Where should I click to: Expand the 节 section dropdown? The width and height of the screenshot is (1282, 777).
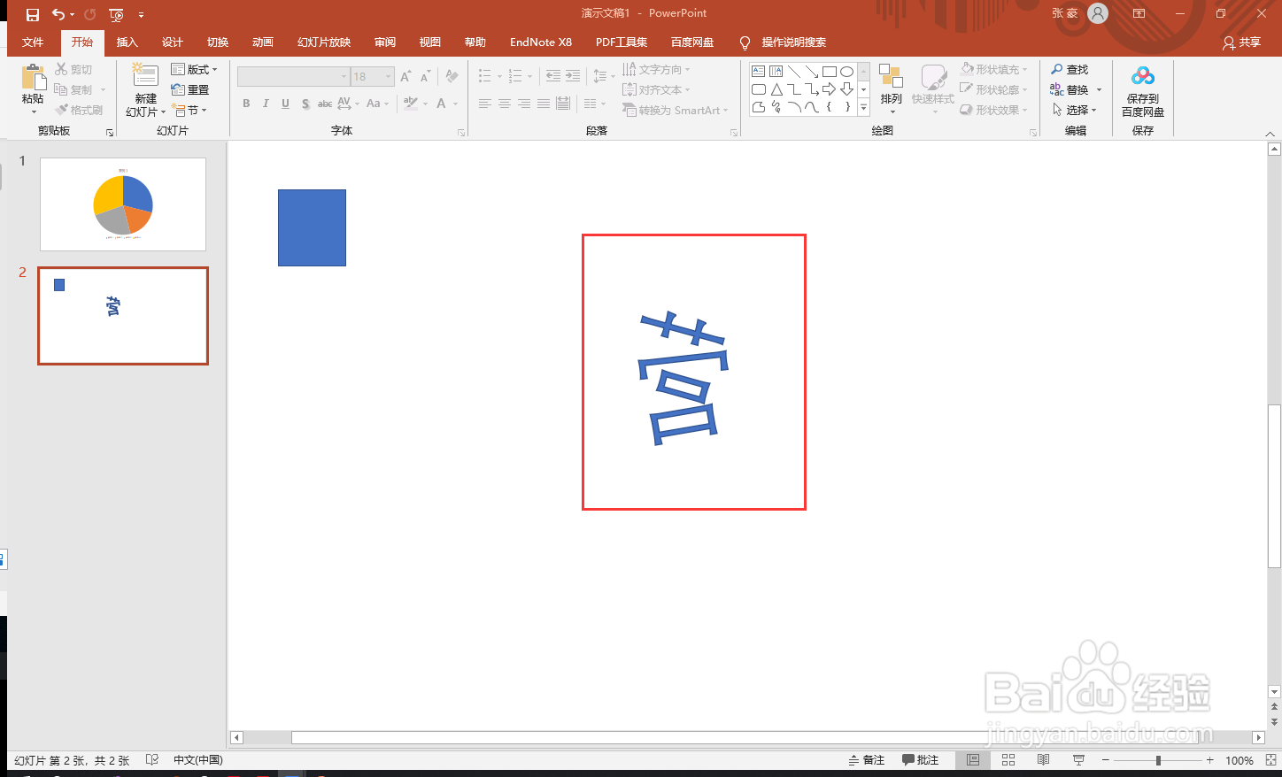coord(190,111)
